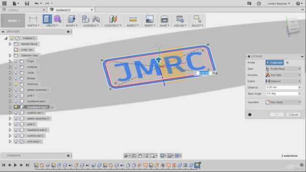Viewport: 306px width, 172px height.
Task: Click the Assemble joint icon
Action: click(x=96, y=19)
